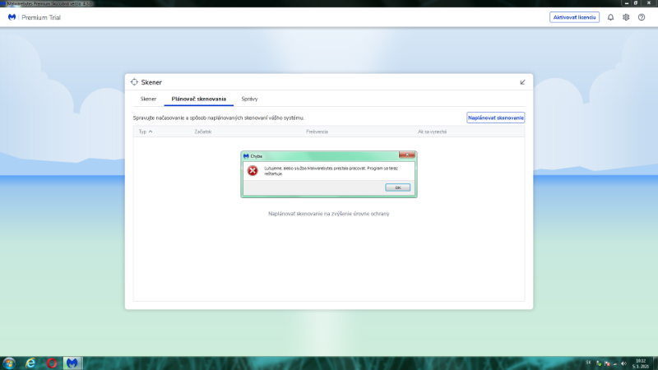Open Internet Explorer from the taskbar

30,363
